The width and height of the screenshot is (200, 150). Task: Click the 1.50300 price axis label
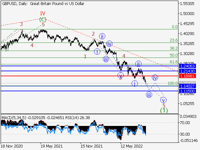(187, 13)
